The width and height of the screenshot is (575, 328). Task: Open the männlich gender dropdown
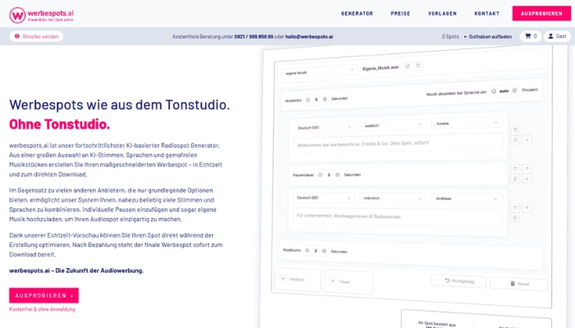[392, 198]
